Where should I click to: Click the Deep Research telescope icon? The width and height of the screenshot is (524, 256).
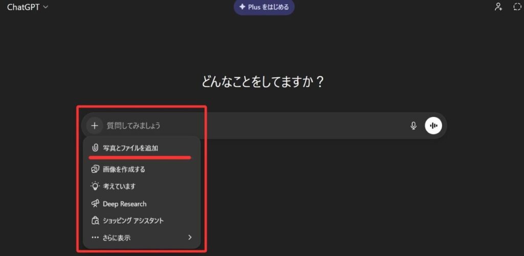(95, 204)
